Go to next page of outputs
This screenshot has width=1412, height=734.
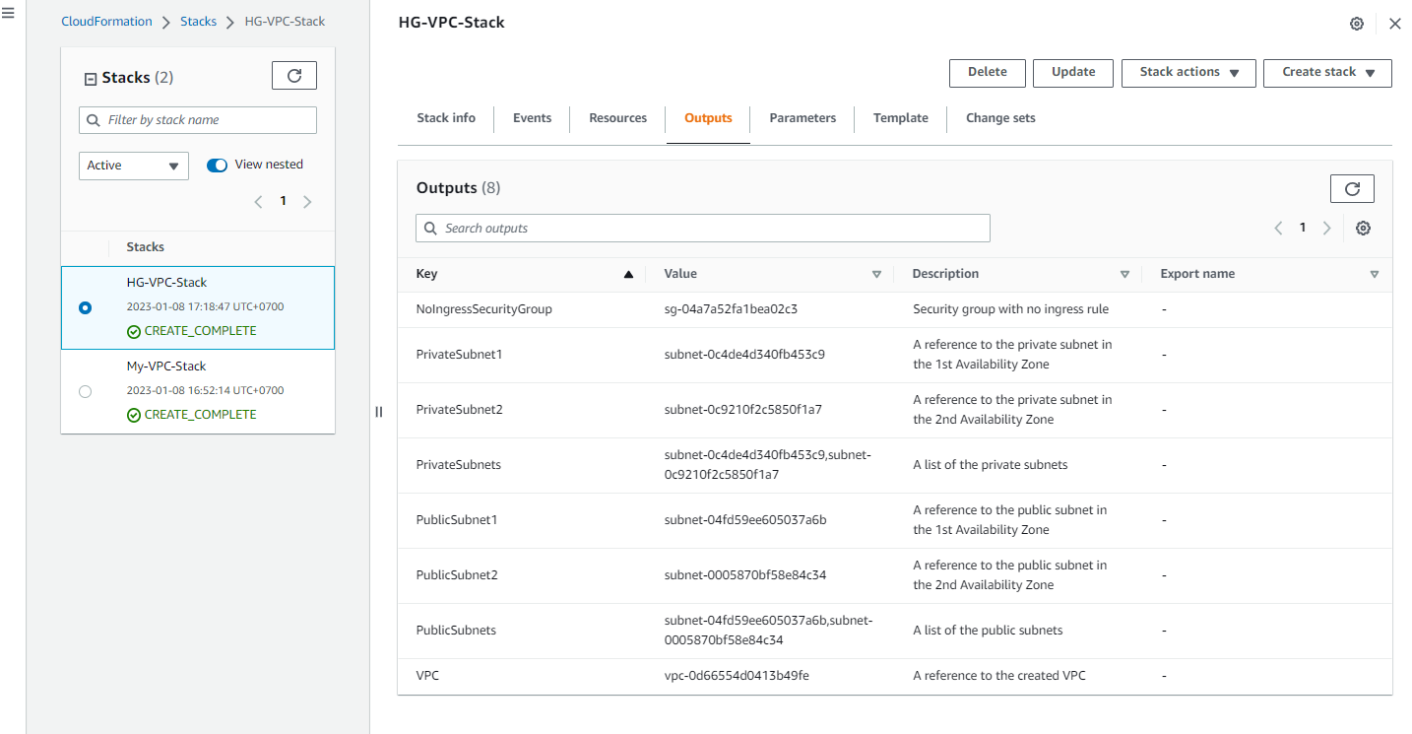pyautogui.click(x=1326, y=229)
